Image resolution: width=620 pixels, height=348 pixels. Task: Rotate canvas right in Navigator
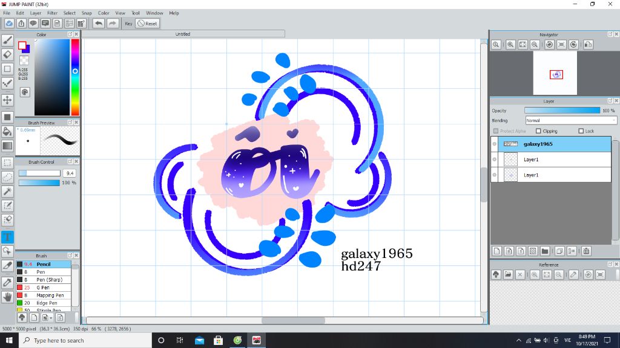tap(574, 45)
